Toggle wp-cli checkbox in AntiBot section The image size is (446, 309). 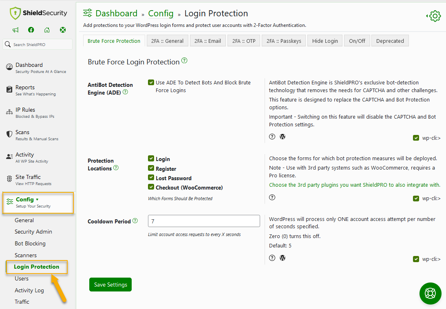[x=416, y=138]
